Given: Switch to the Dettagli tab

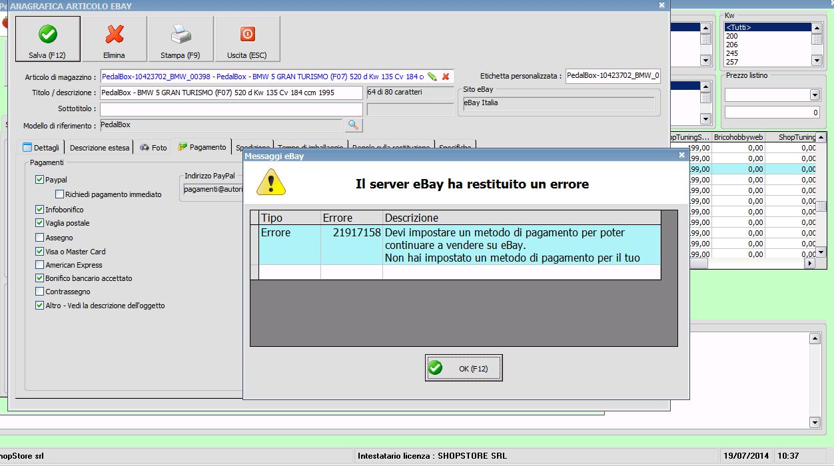Looking at the screenshot, I should [x=41, y=147].
